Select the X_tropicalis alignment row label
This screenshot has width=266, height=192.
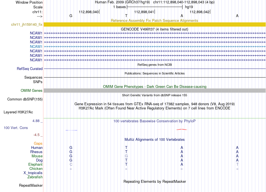33,173
